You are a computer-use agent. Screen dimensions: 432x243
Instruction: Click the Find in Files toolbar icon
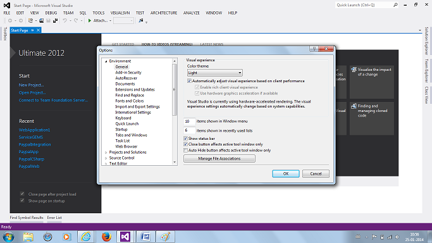(x=141, y=21)
